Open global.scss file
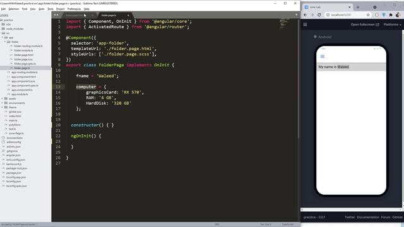This screenshot has height=227, width=404. pos(15,112)
